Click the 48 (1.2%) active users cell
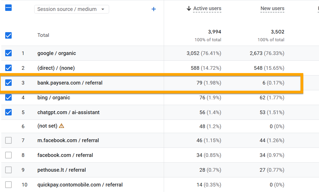Viewport: 319px width, 194px height. [x=210, y=126]
